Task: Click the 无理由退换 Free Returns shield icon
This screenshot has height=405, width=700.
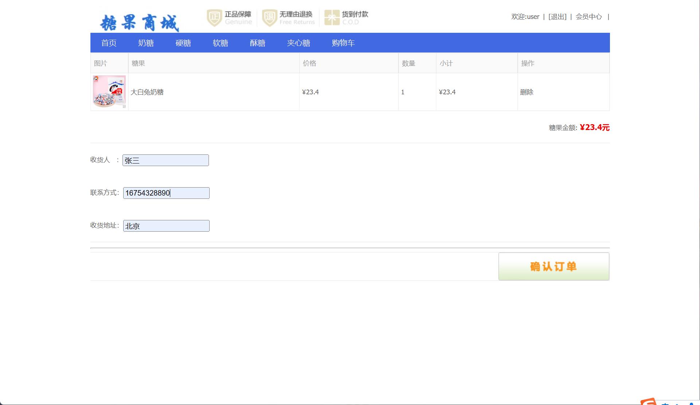Action: tap(269, 18)
